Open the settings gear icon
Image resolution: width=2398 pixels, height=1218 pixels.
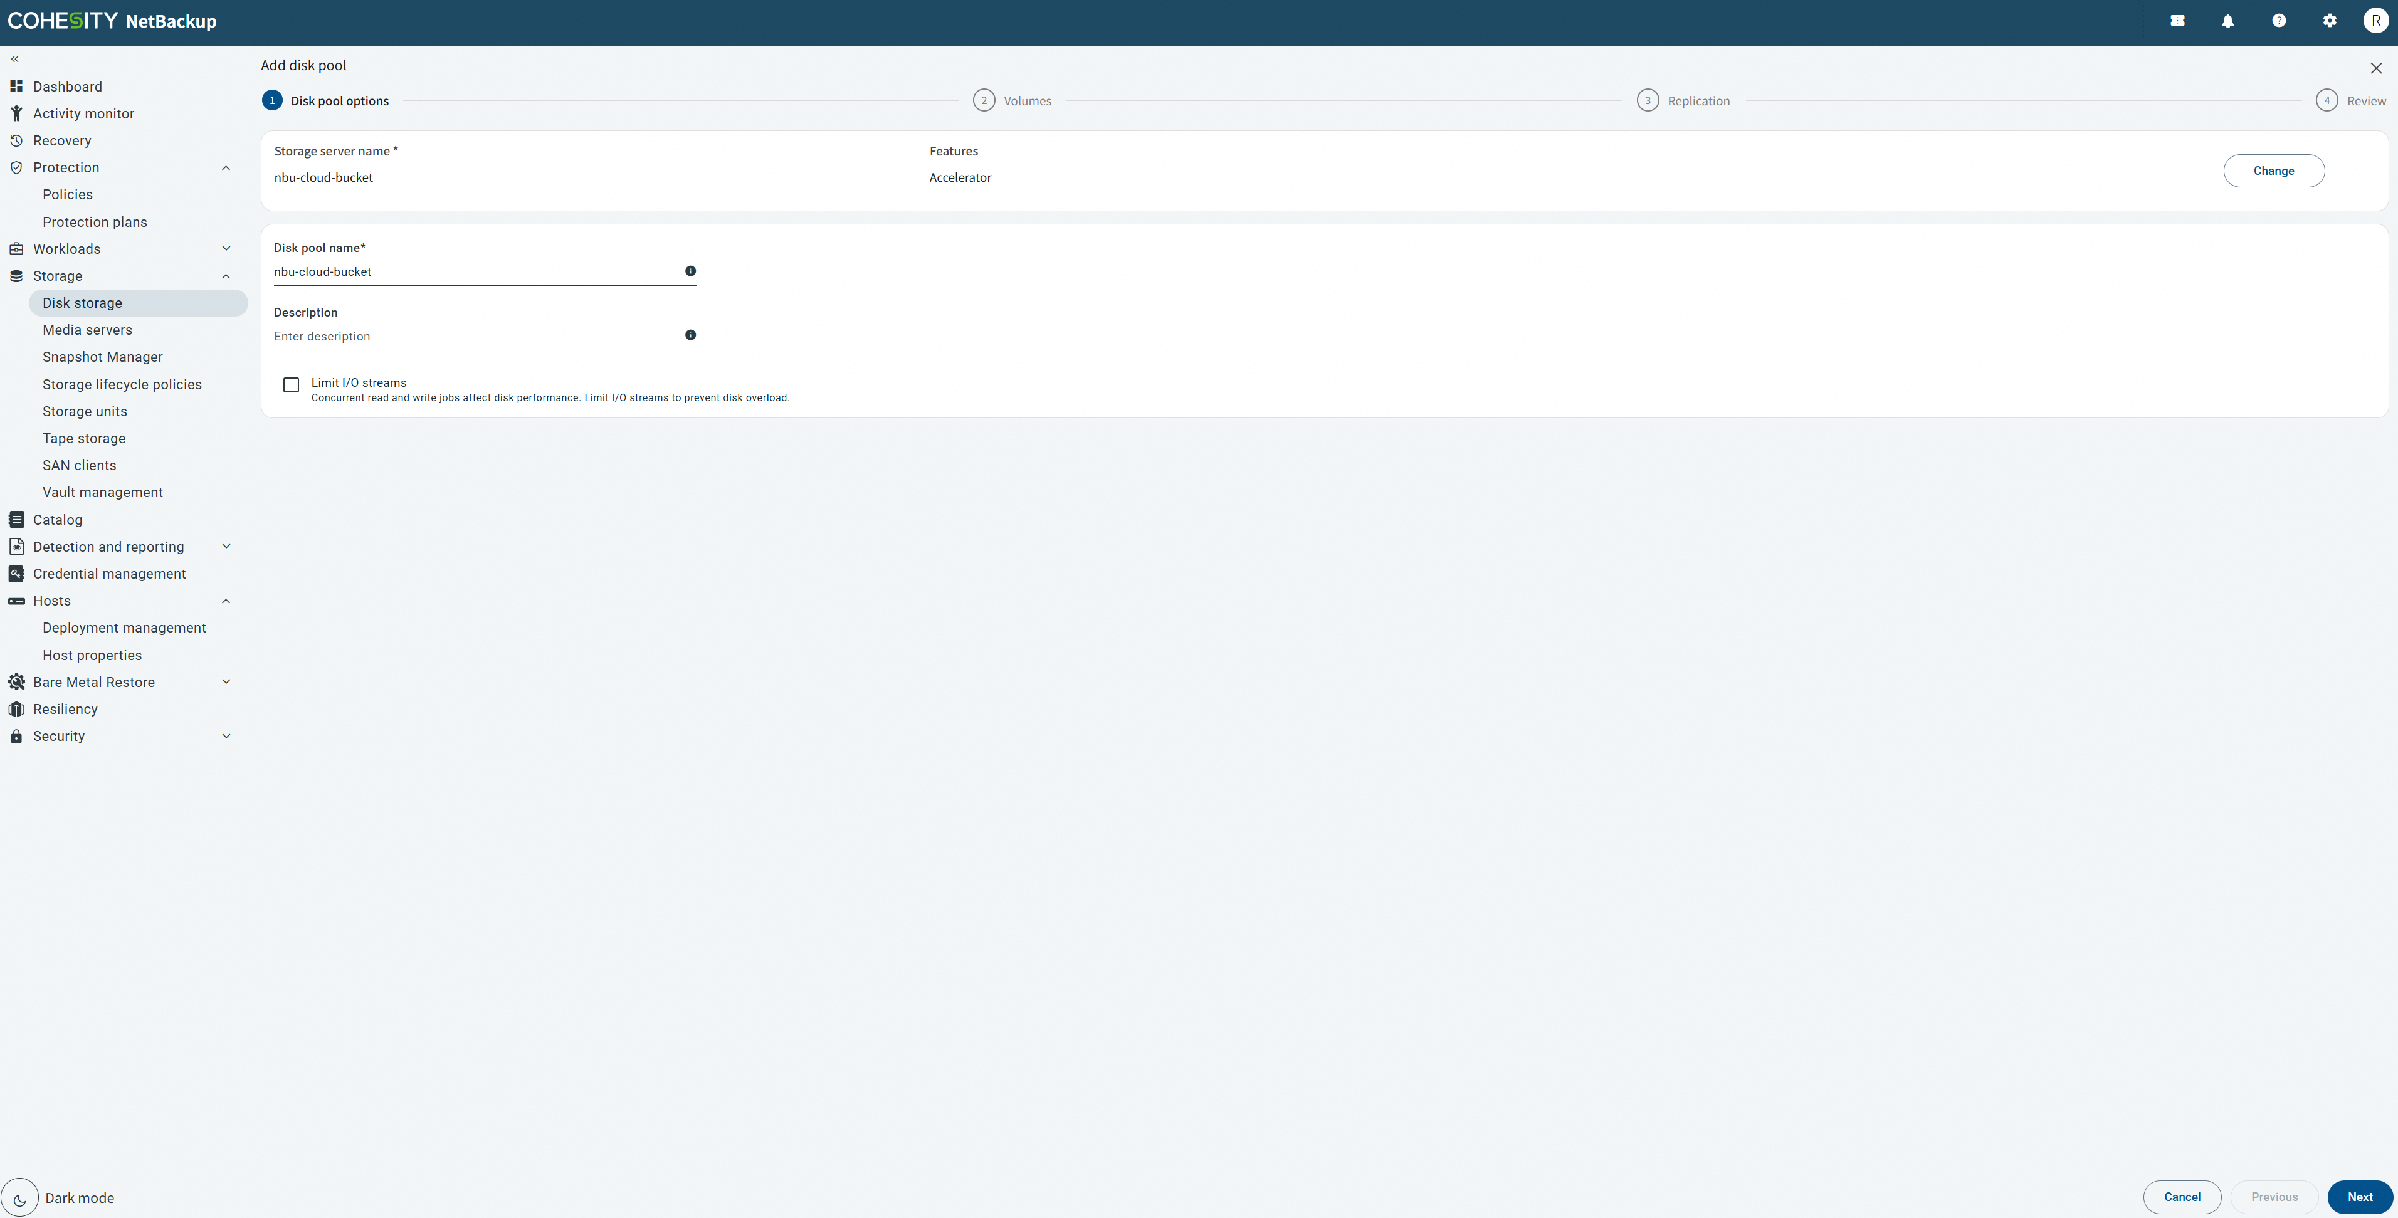2329,21
